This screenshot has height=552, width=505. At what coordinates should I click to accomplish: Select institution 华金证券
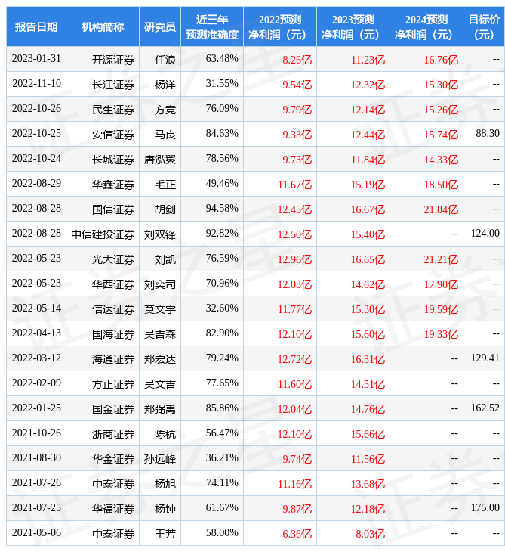coord(113,460)
